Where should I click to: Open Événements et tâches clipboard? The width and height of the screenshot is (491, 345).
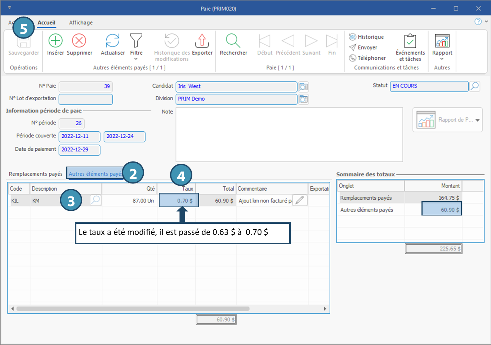click(410, 42)
